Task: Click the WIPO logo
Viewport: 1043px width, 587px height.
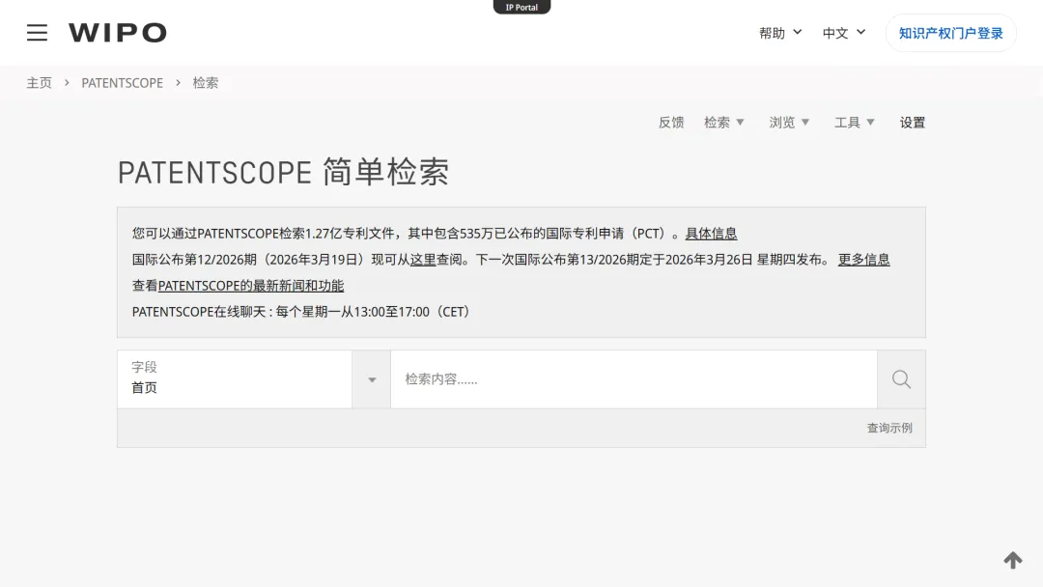Action: coord(118,33)
